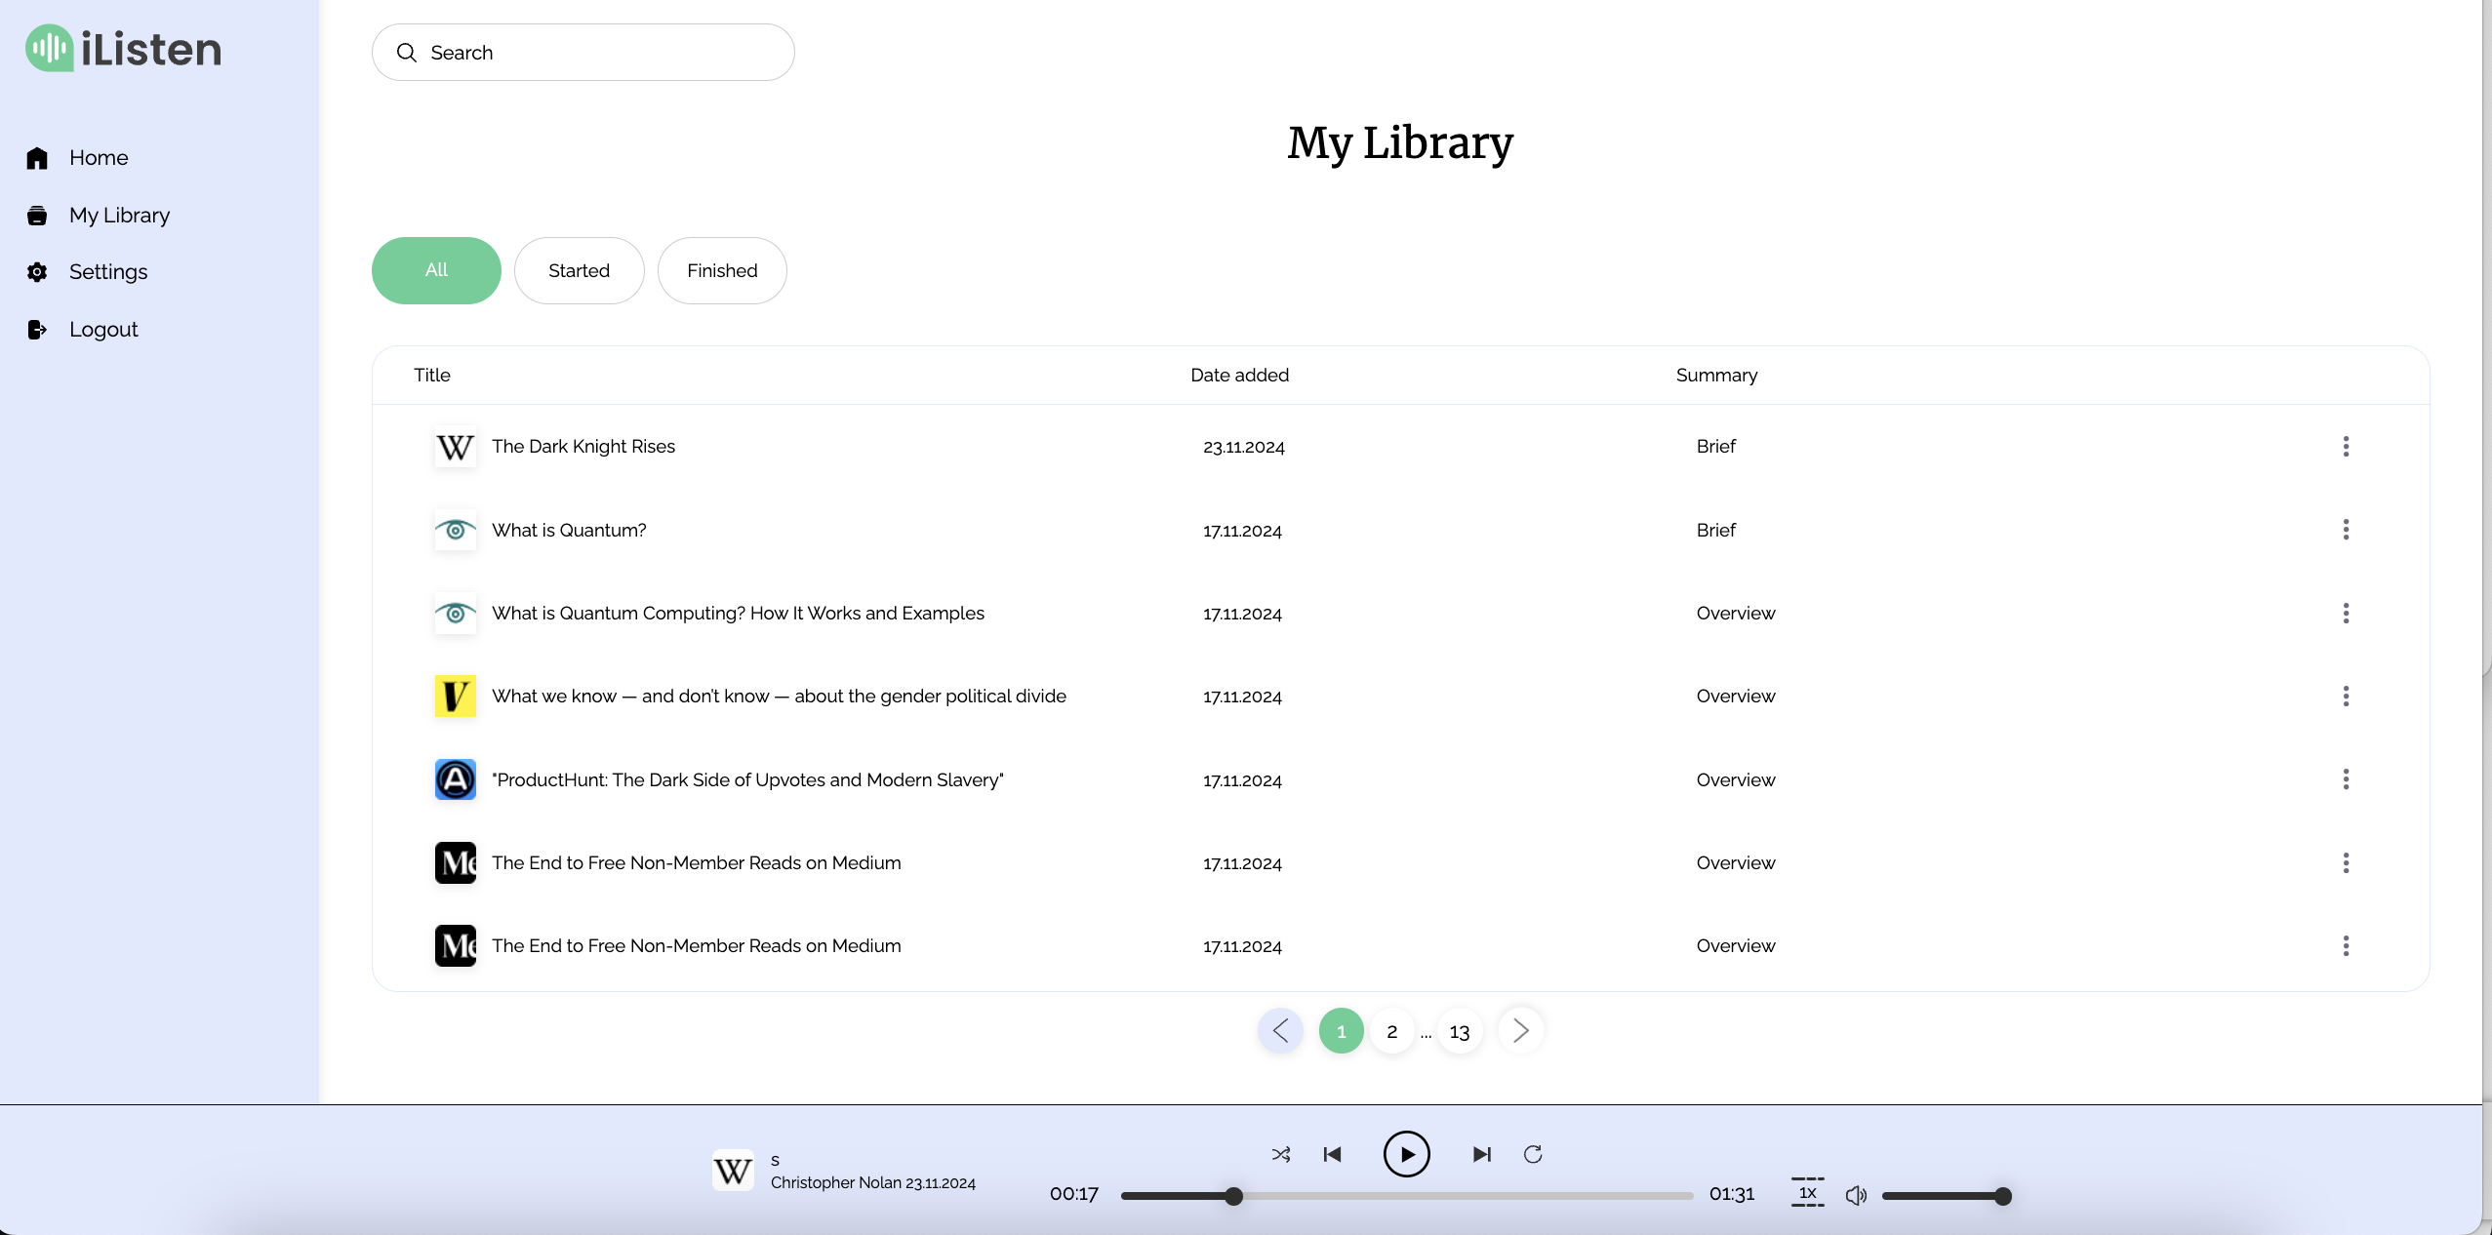Click the repeat loop icon

tap(1533, 1154)
